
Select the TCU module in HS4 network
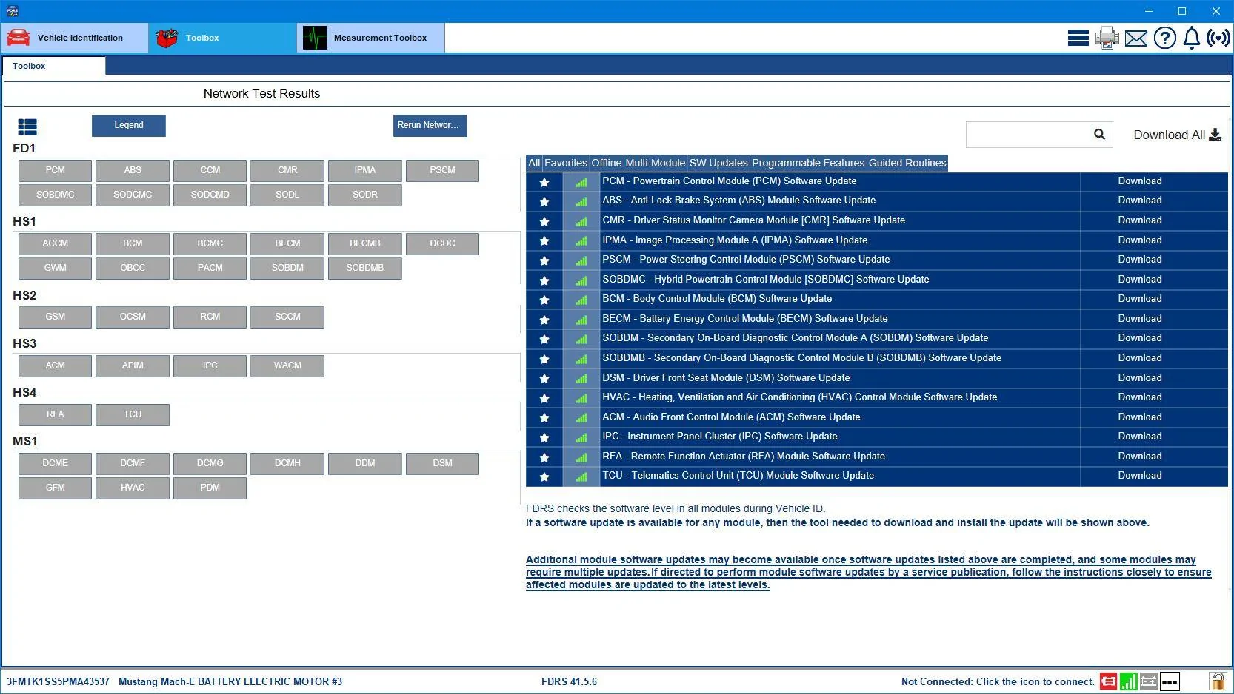(x=133, y=414)
